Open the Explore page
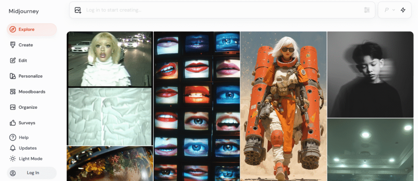The image size is (418, 181). point(32,29)
